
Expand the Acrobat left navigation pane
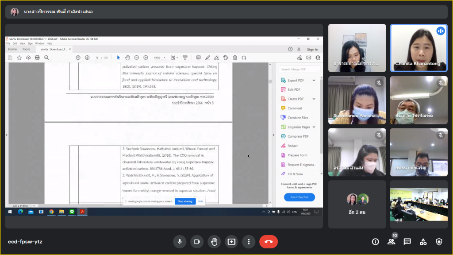[7, 135]
